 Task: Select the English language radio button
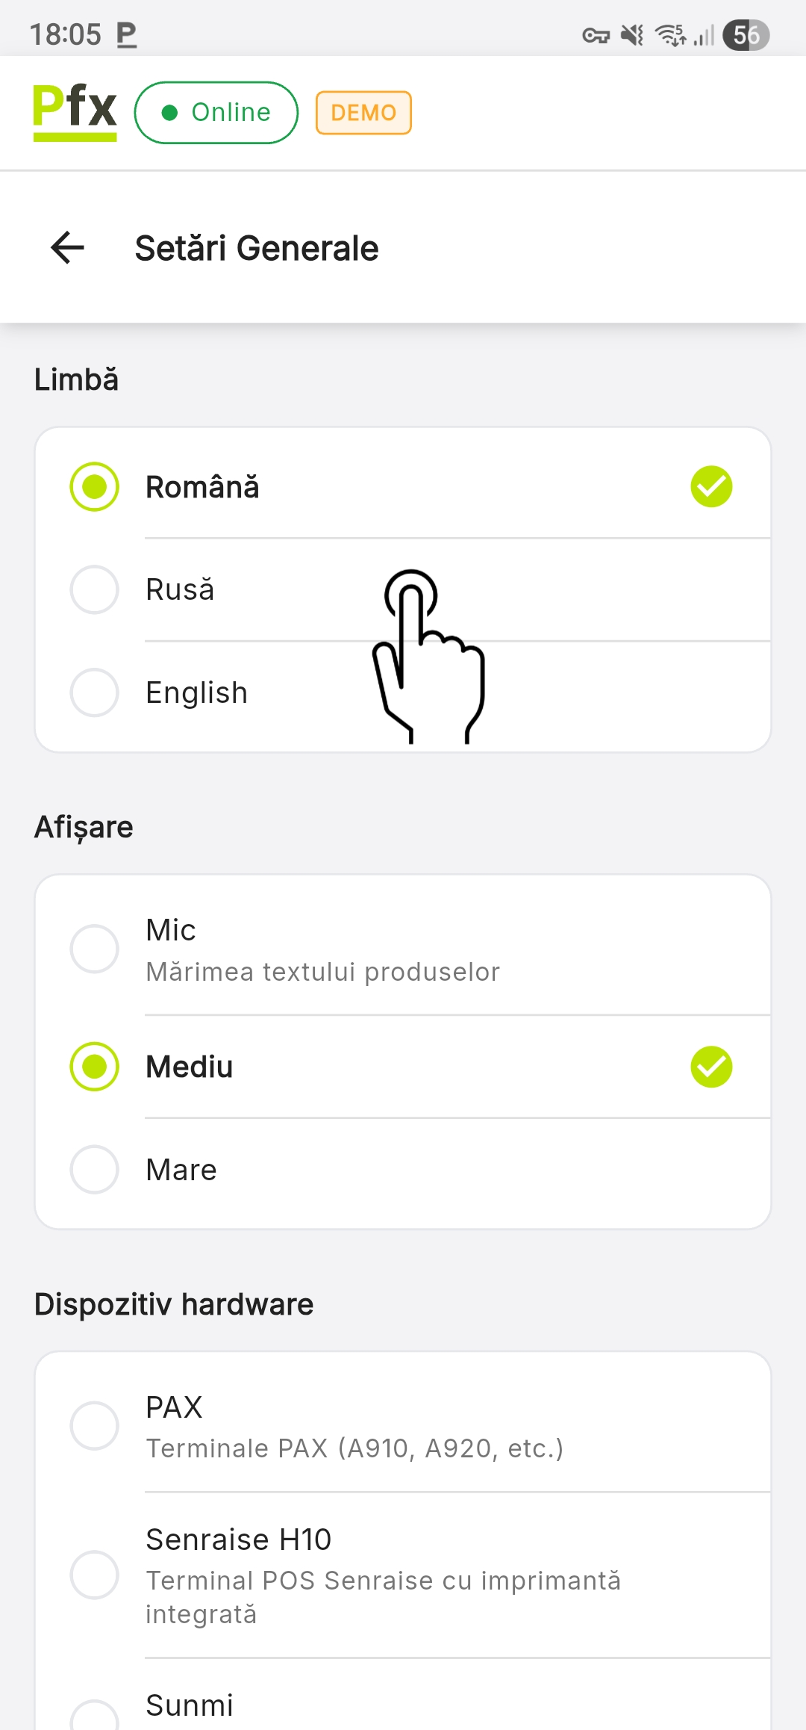[95, 692]
